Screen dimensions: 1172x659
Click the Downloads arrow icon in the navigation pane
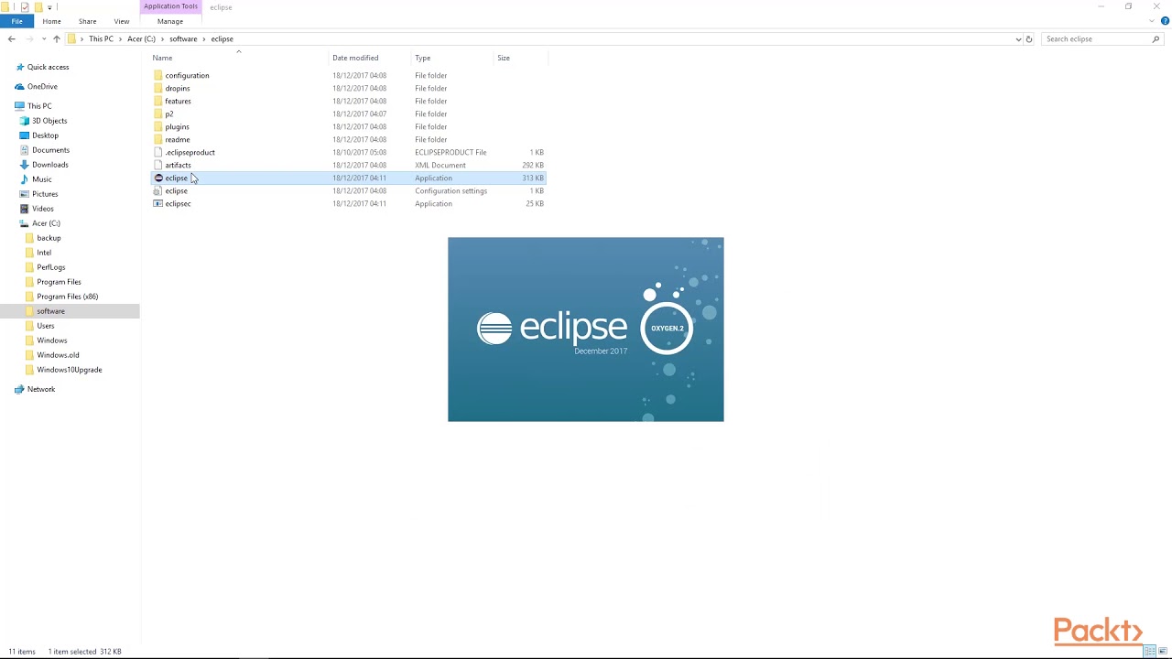point(25,165)
